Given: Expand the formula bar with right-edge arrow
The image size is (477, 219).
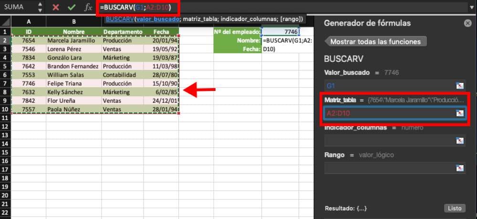Looking at the screenshot, I should [x=472, y=7].
